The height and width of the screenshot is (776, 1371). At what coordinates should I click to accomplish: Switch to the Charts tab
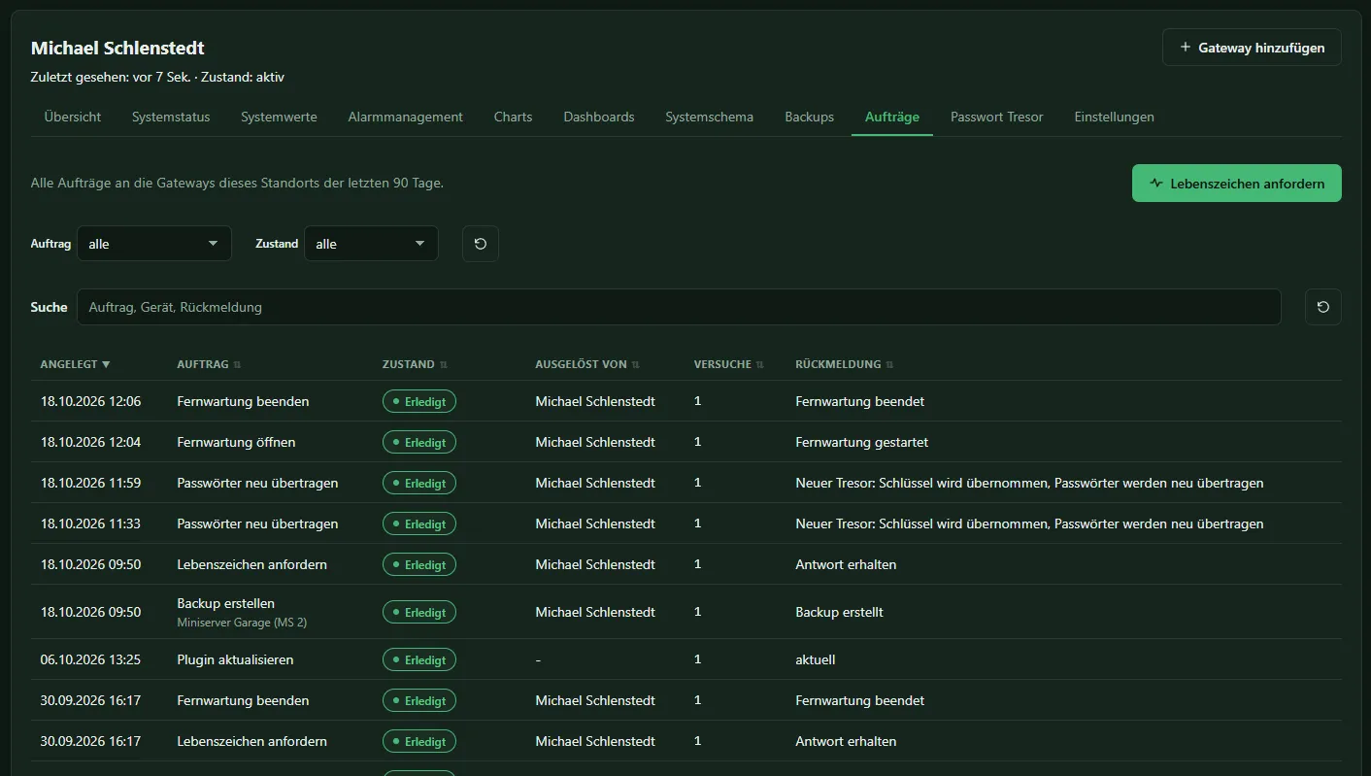pos(513,117)
